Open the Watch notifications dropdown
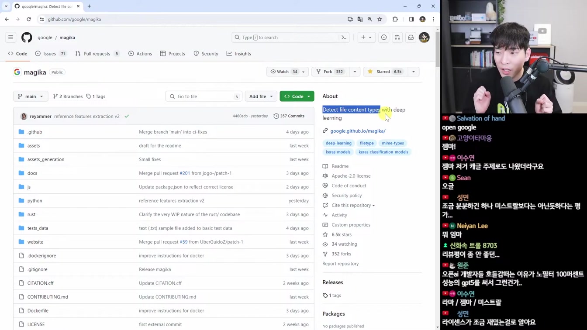 287,72
